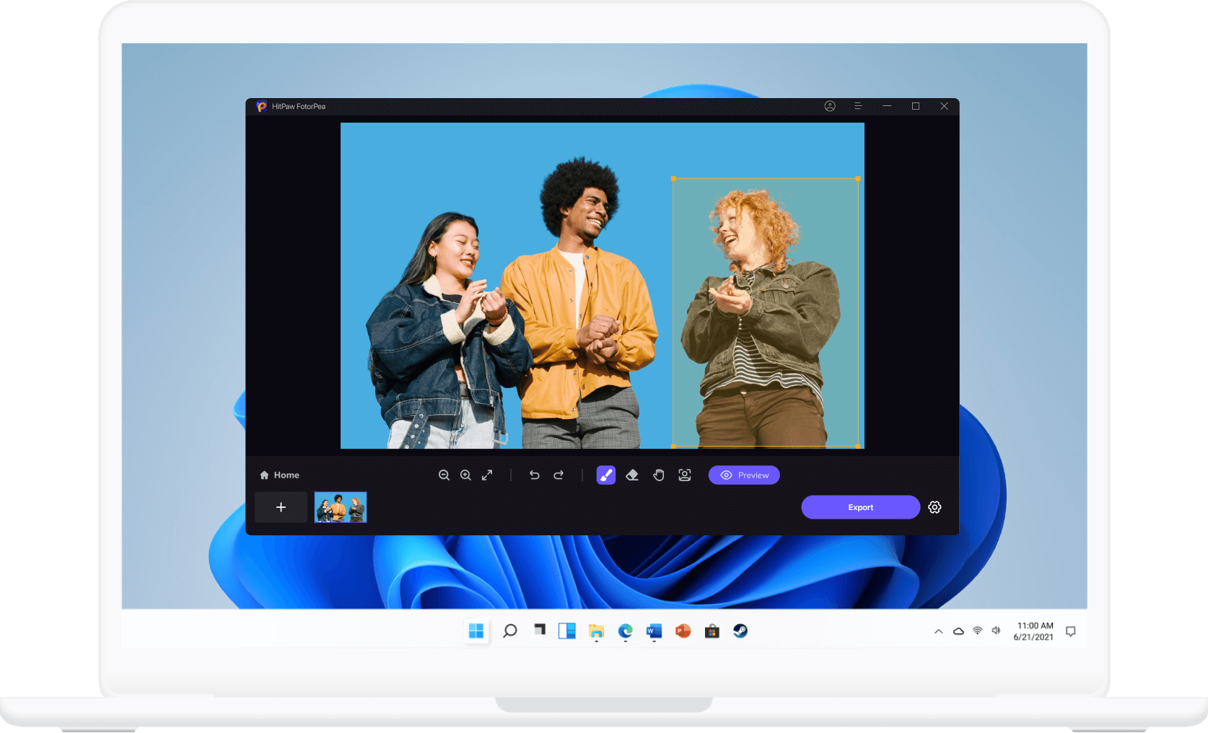Add a new image with plus button

281,507
